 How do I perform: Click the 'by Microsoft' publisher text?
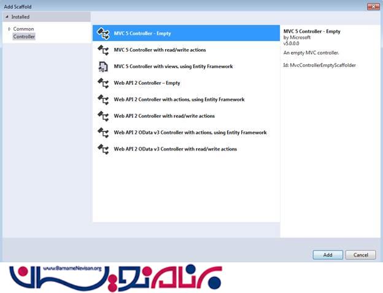(x=297, y=37)
